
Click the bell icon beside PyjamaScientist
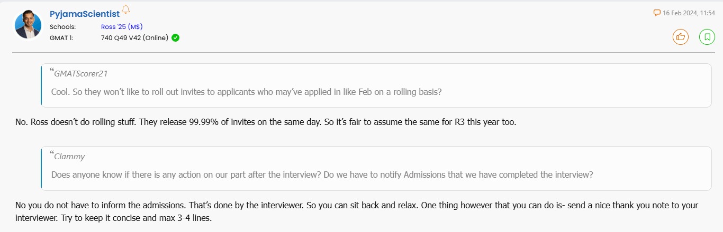(125, 9)
